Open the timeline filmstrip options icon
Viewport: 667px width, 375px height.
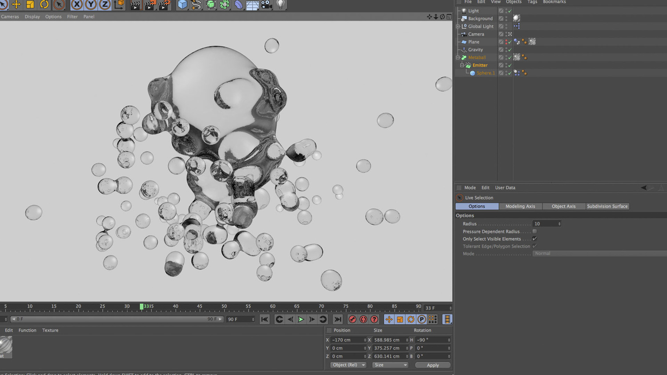447,319
